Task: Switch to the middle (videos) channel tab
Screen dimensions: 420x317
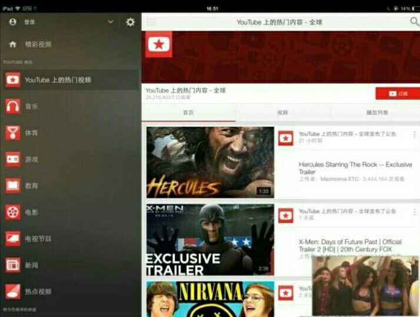Action: pos(282,113)
